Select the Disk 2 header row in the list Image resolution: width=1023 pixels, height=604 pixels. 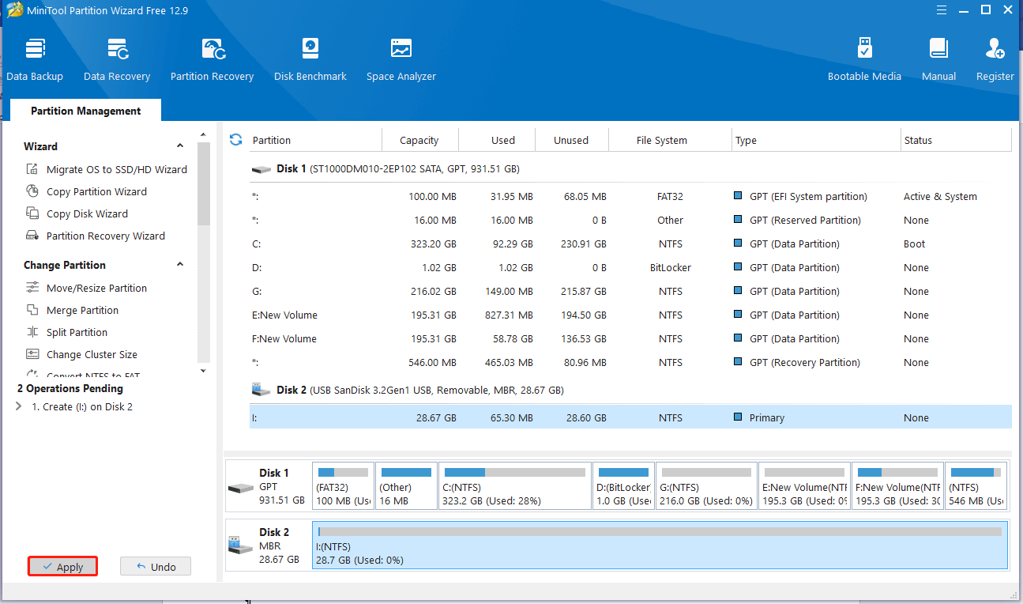pos(630,391)
